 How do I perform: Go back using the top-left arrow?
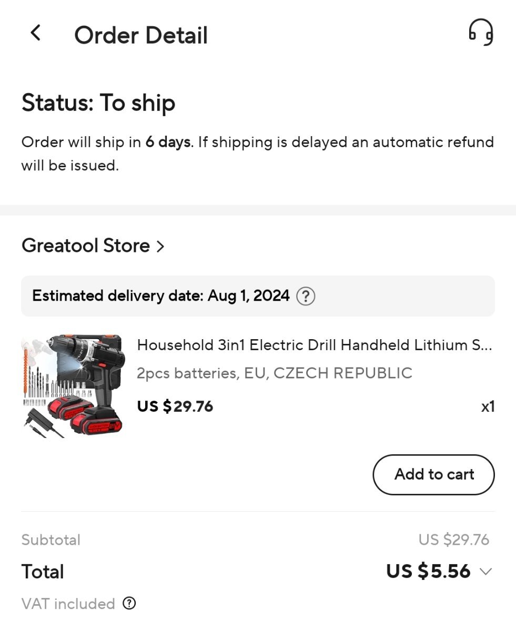pyautogui.click(x=35, y=34)
